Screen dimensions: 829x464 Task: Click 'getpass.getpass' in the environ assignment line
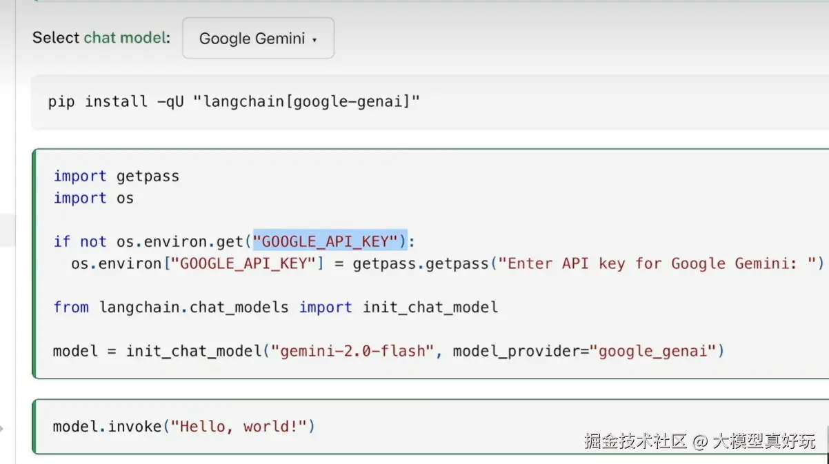(x=421, y=263)
